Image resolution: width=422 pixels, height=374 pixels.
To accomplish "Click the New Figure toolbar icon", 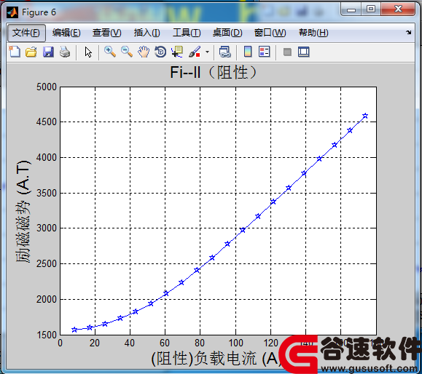I will (x=15, y=52).
